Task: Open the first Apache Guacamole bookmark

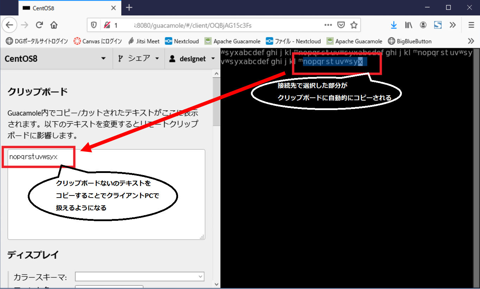Action: [x=233, y=41]
